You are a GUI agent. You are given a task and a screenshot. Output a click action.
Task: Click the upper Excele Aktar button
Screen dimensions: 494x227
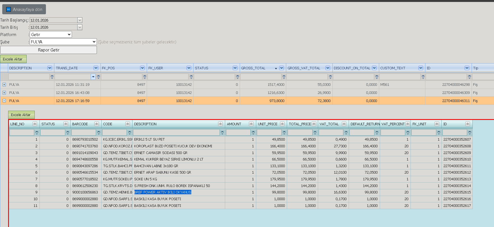[x=13, y=59]
